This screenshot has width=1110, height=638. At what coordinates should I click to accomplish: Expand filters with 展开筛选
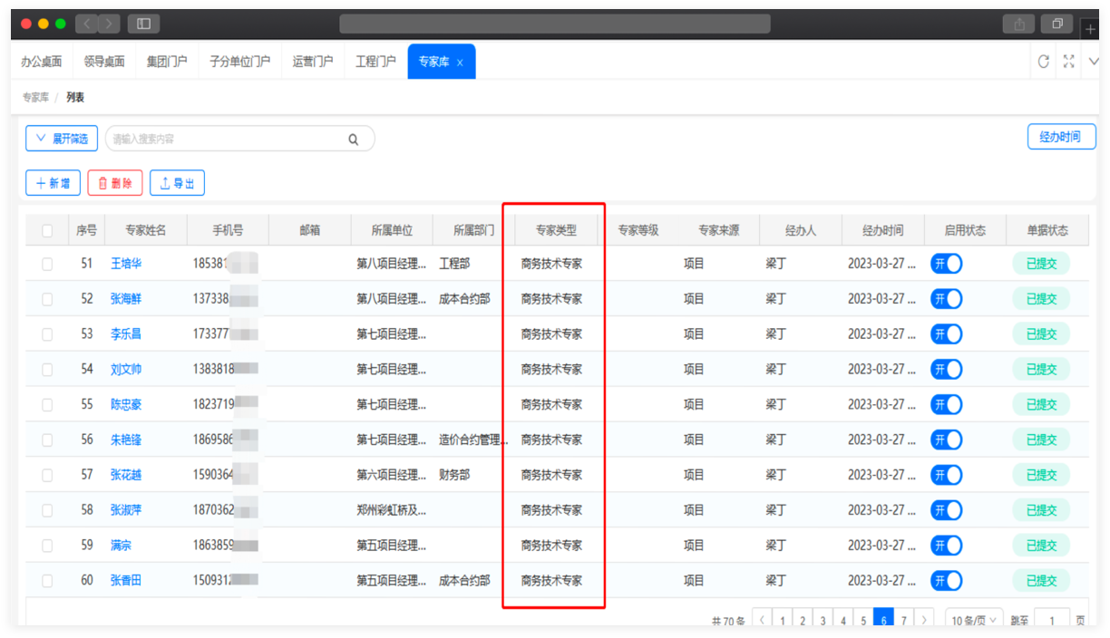tap(62, 138)
